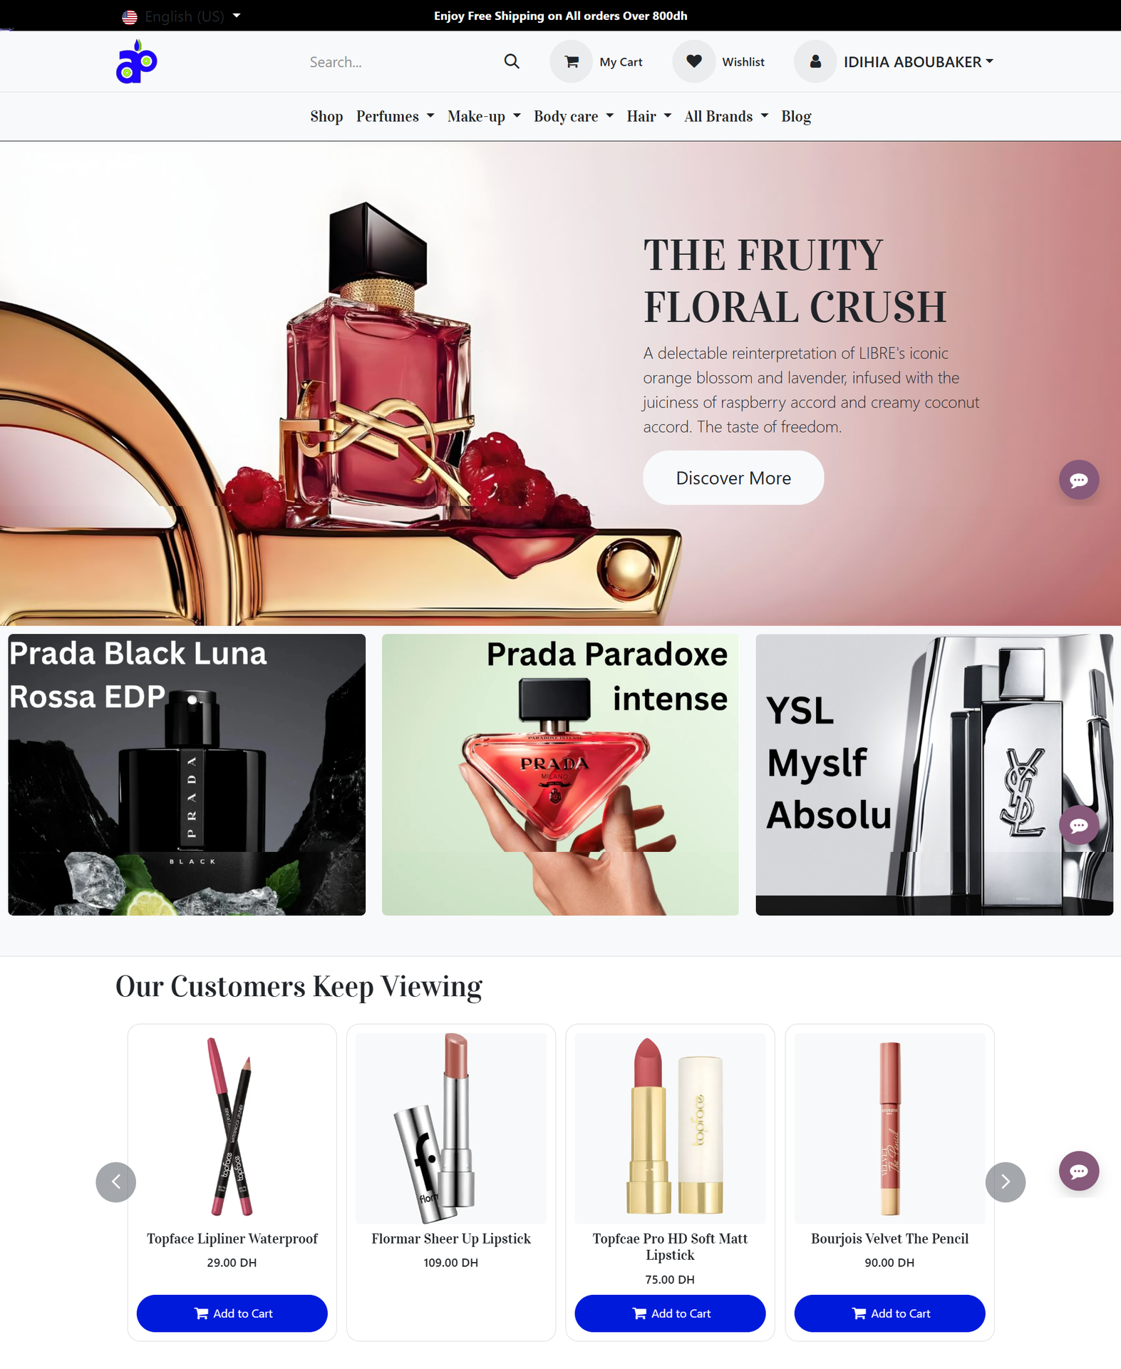Expand the All Brands dropdown
This screenshot has width=1121, height=1369.
726,116
